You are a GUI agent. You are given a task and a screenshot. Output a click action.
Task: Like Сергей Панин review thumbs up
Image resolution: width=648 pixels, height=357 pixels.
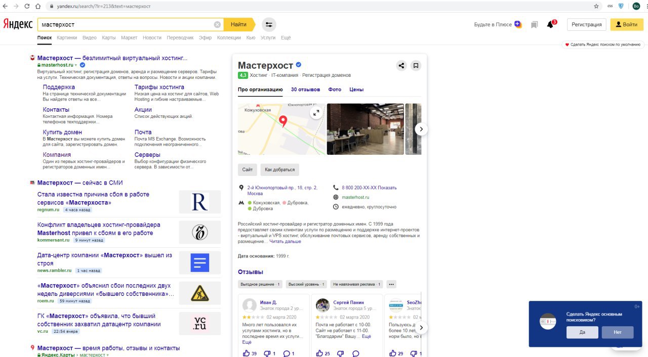coord(319,353)
